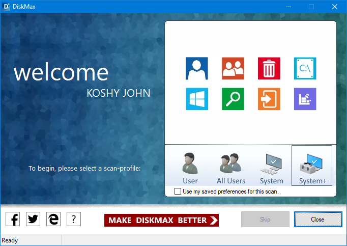This screenshot has height=246, width=347.
Task: Click the red recycle bin tile icon
Action: pyautogui.click(x=269, y=68)
